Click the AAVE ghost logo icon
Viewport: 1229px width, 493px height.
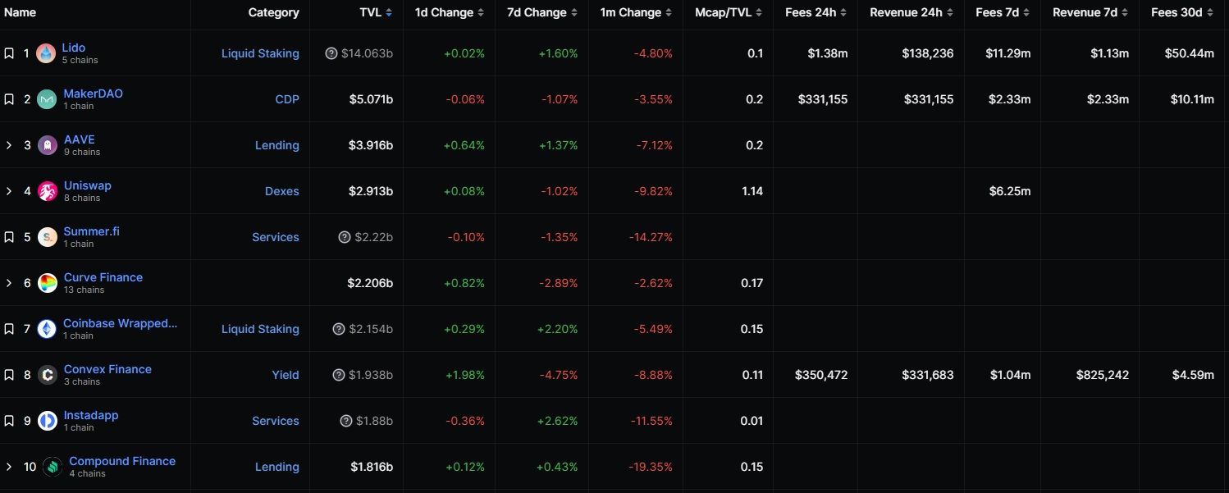click(x=48, y=145)
